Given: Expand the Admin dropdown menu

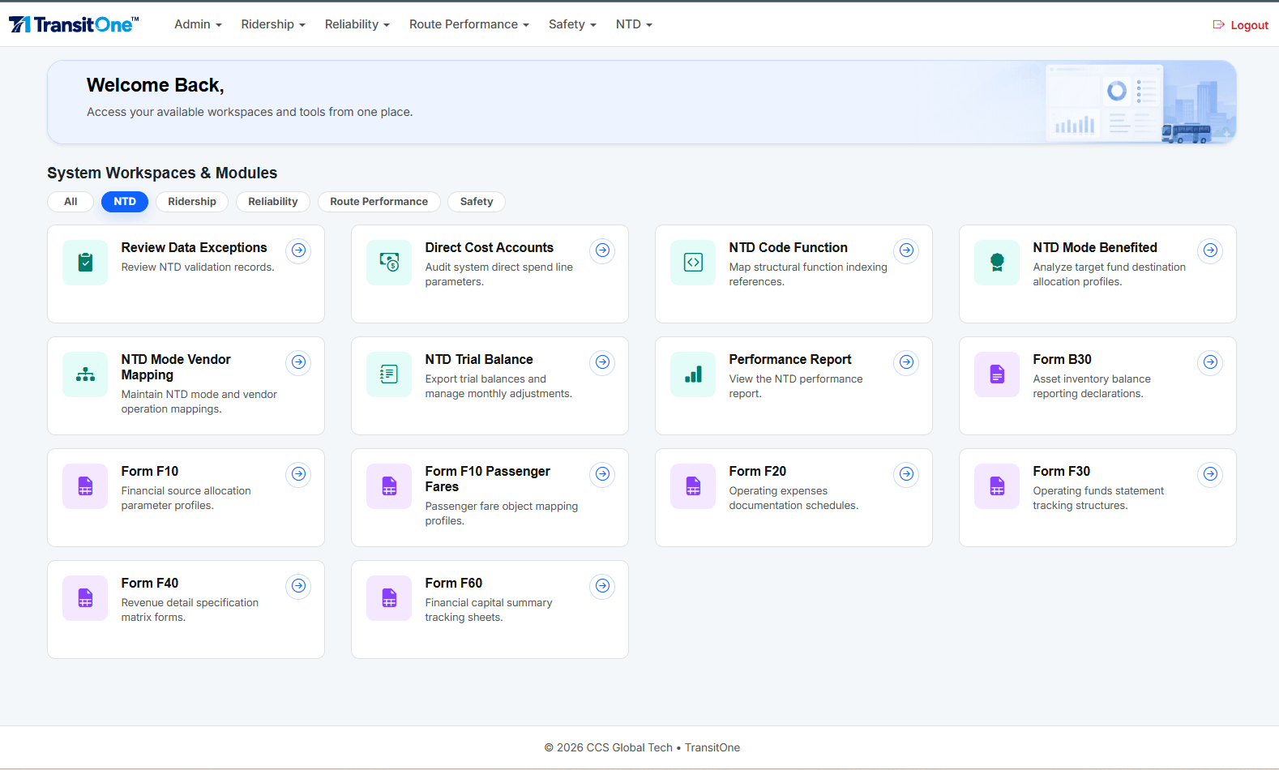Looking at the screenshot, I should (198, 24).
